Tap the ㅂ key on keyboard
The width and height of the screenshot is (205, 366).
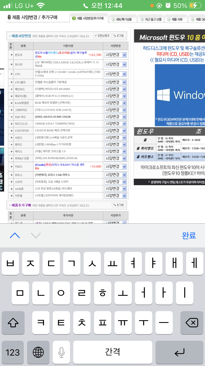10,264
